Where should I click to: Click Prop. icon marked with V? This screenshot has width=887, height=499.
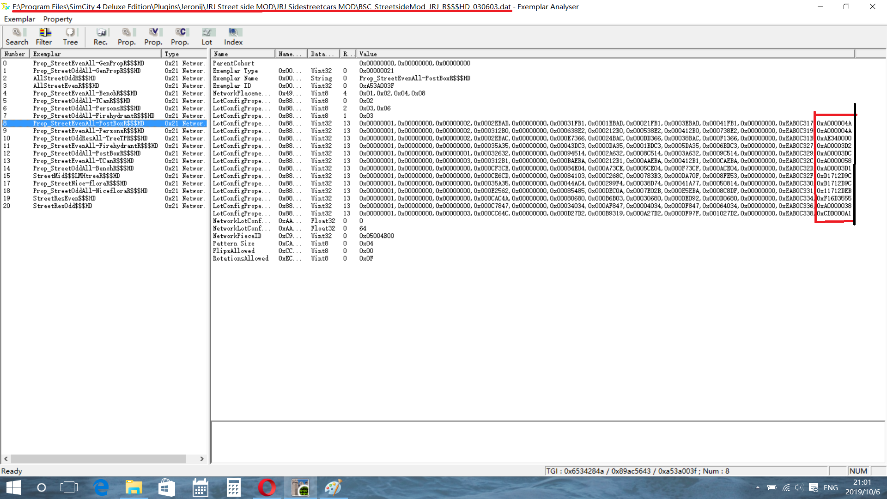coord(153,37)
